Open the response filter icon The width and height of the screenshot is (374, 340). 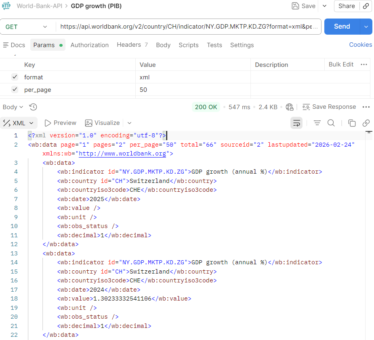[317, 123]
